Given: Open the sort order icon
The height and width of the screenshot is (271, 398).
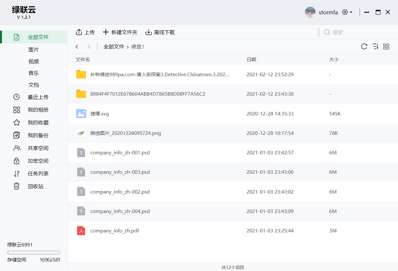Looking at the screenshot, I should [x=375, y=47].
